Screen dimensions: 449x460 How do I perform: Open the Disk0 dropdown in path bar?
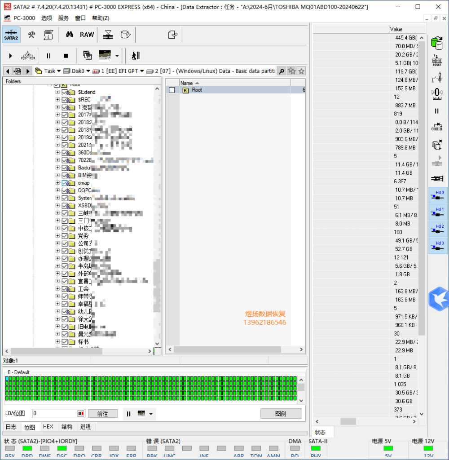click(x=88, y=71)
